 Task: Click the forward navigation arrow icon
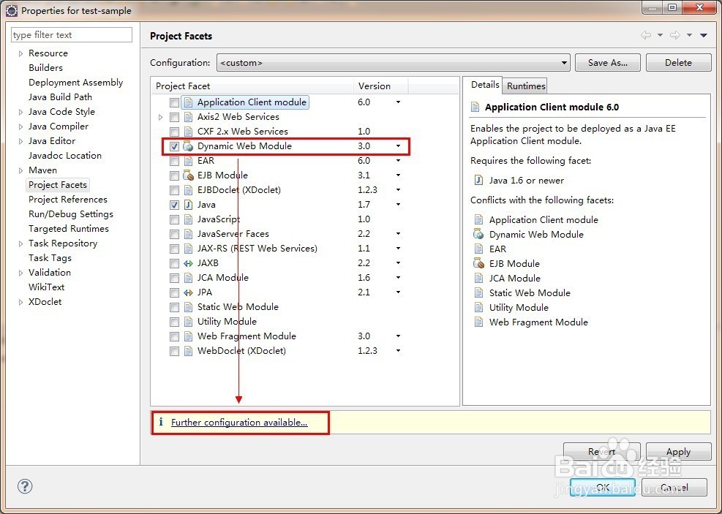tap(675, 35)
